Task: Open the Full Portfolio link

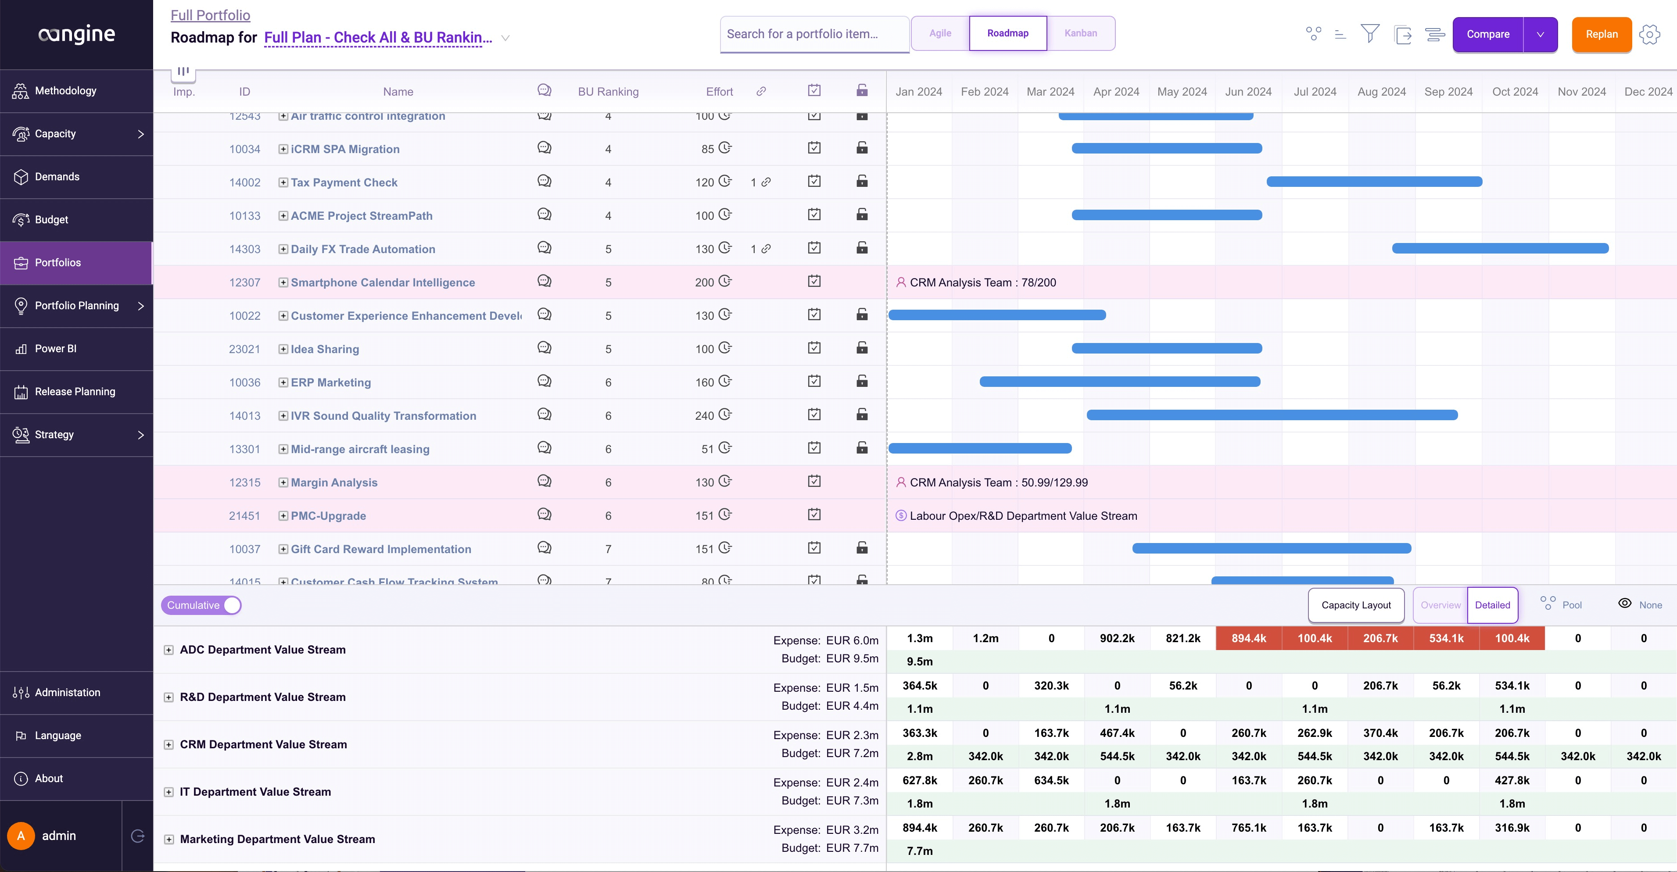Action: [210, 15]
